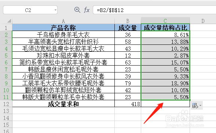Click header cell 成交量结构占比
The image size is (216, 133).
click(165, 27)
